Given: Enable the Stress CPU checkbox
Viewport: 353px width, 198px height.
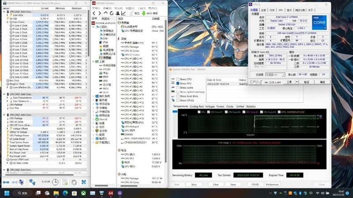Looking at the screenshot, I should (177, 79).
